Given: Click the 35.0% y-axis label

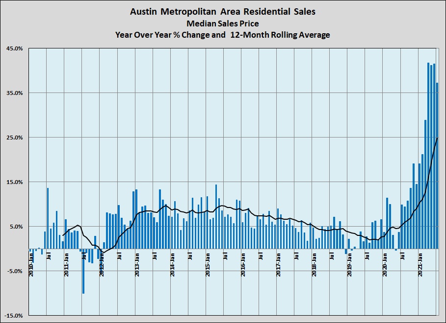Looking at the screenshot, I should coord(15,93).
